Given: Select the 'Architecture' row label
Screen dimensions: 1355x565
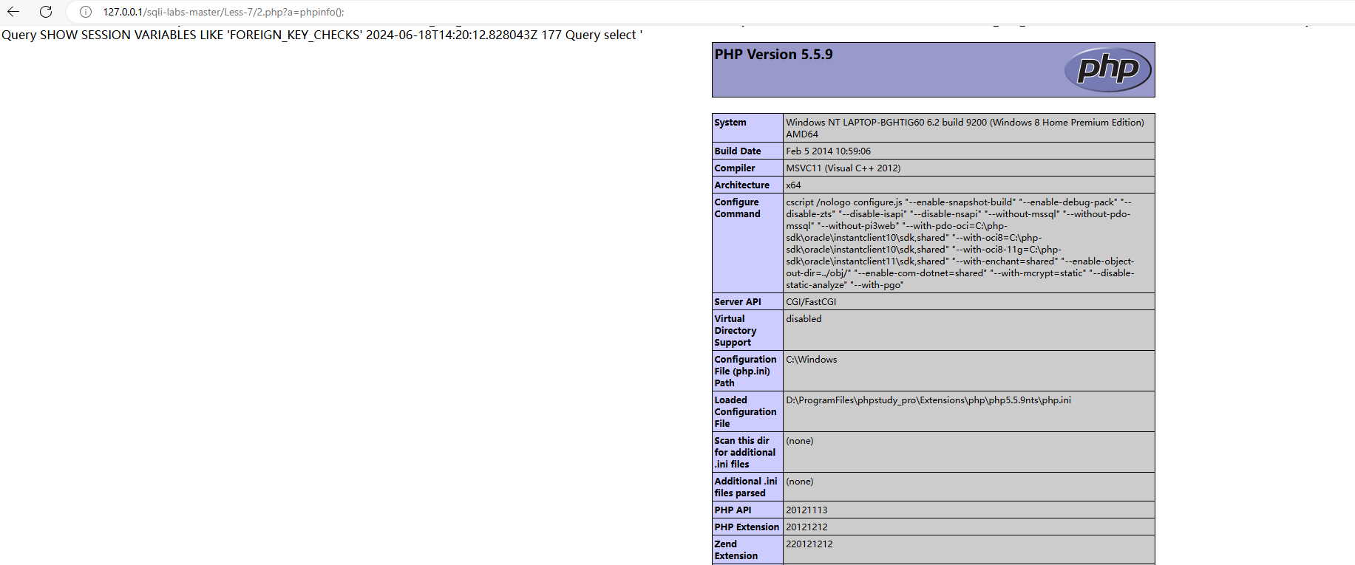Looking at the screenshot, I should click(741, 185).
